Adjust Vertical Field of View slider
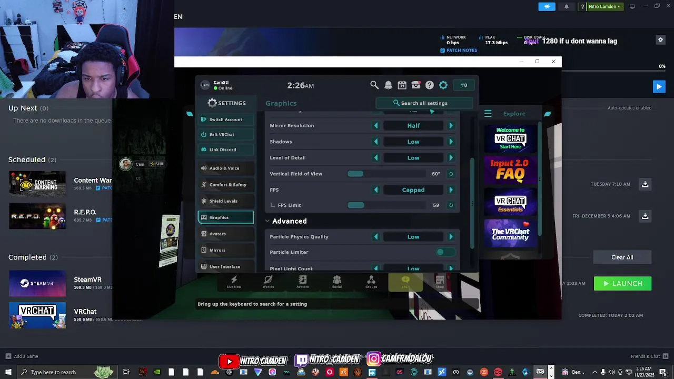Image resolution: width=674 pixels, height=379 pixels. 386,174
